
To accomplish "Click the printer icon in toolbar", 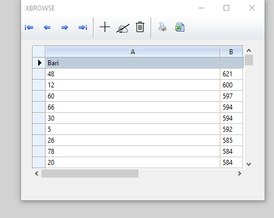I will point(163,27).
